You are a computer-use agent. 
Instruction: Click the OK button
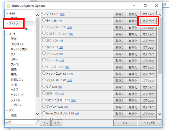coord(125,123)
